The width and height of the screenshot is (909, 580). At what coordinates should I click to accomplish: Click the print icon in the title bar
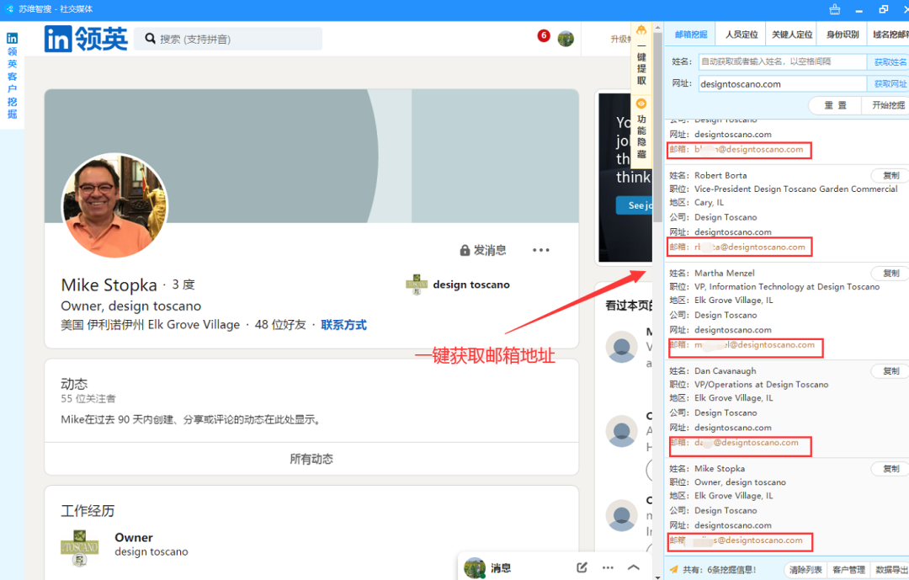pyautogui.click(x=834, y=9)
